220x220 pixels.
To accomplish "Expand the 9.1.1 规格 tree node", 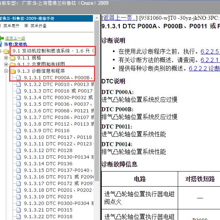I will point(6,58).
